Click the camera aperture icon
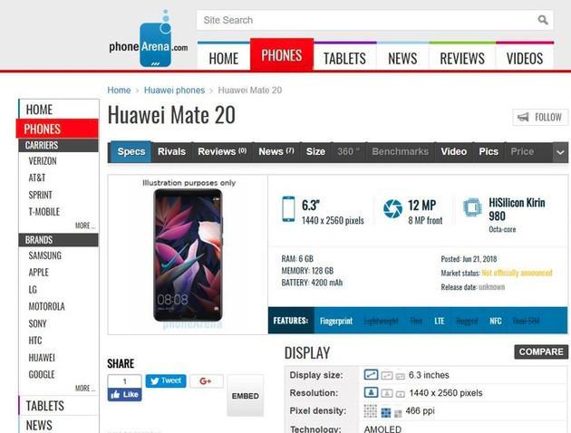 [x=392, y=209]
